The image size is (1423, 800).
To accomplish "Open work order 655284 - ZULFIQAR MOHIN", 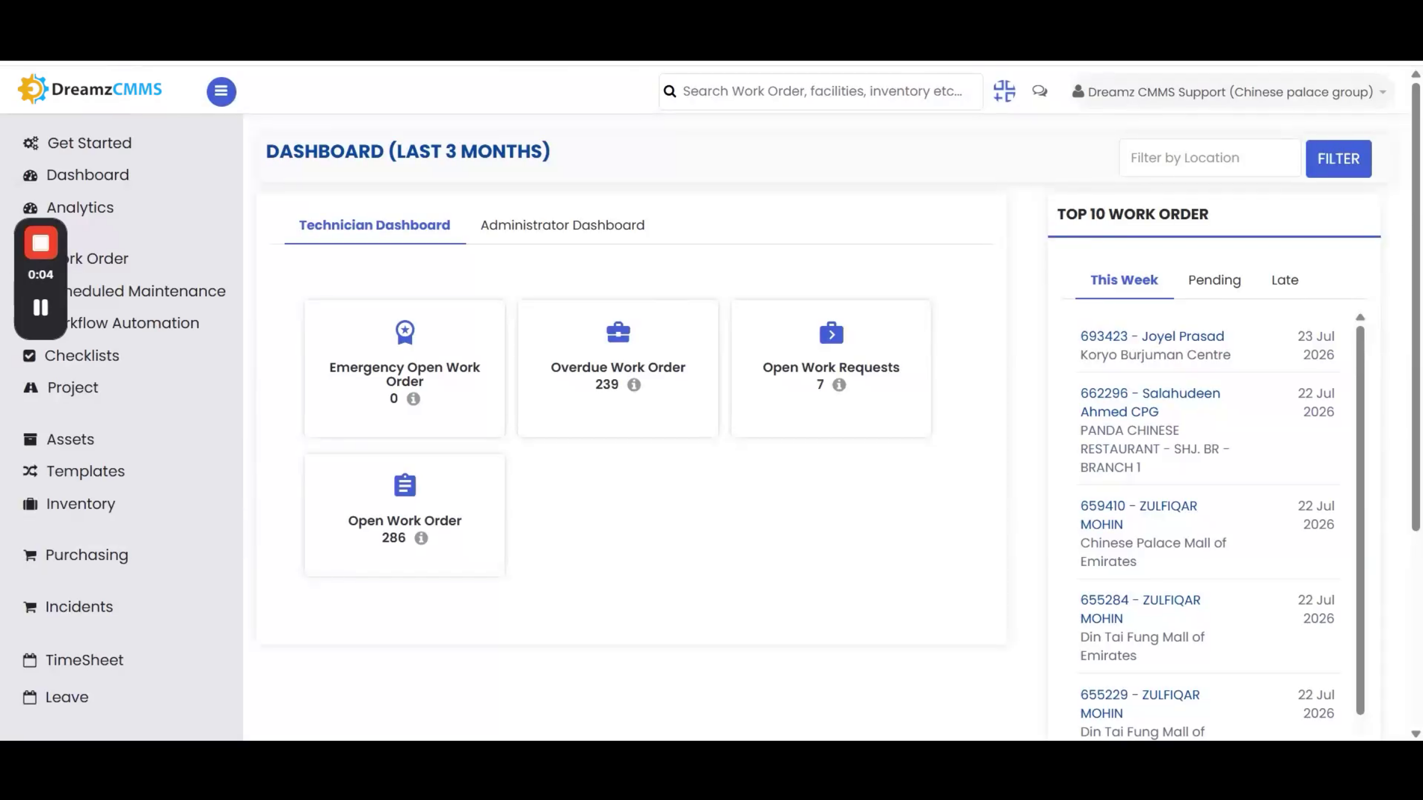I will pyautogui.click(x=1140, y=609).
